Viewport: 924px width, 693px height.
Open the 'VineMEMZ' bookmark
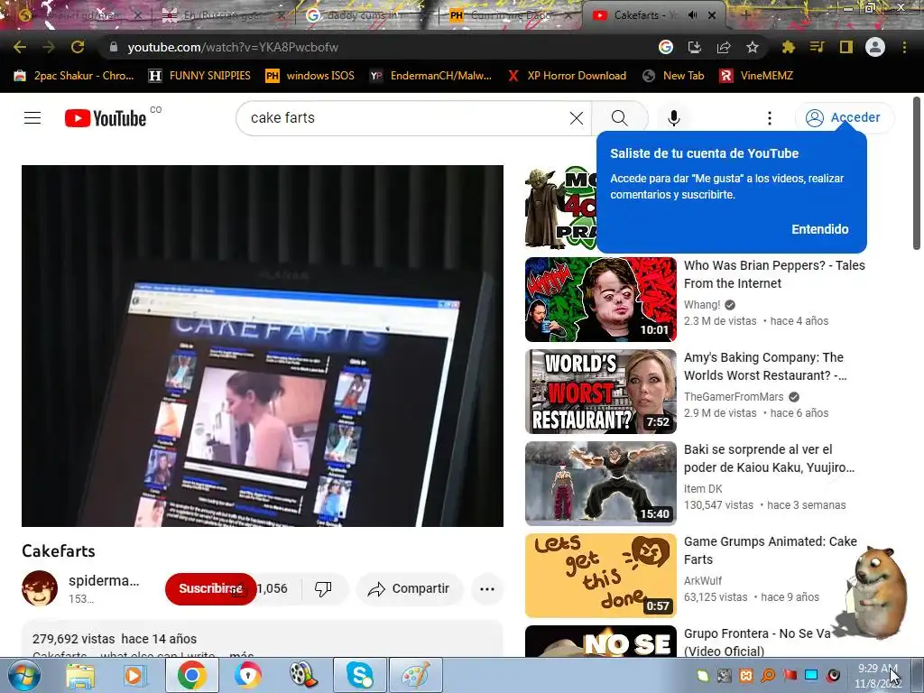[756, 76]
